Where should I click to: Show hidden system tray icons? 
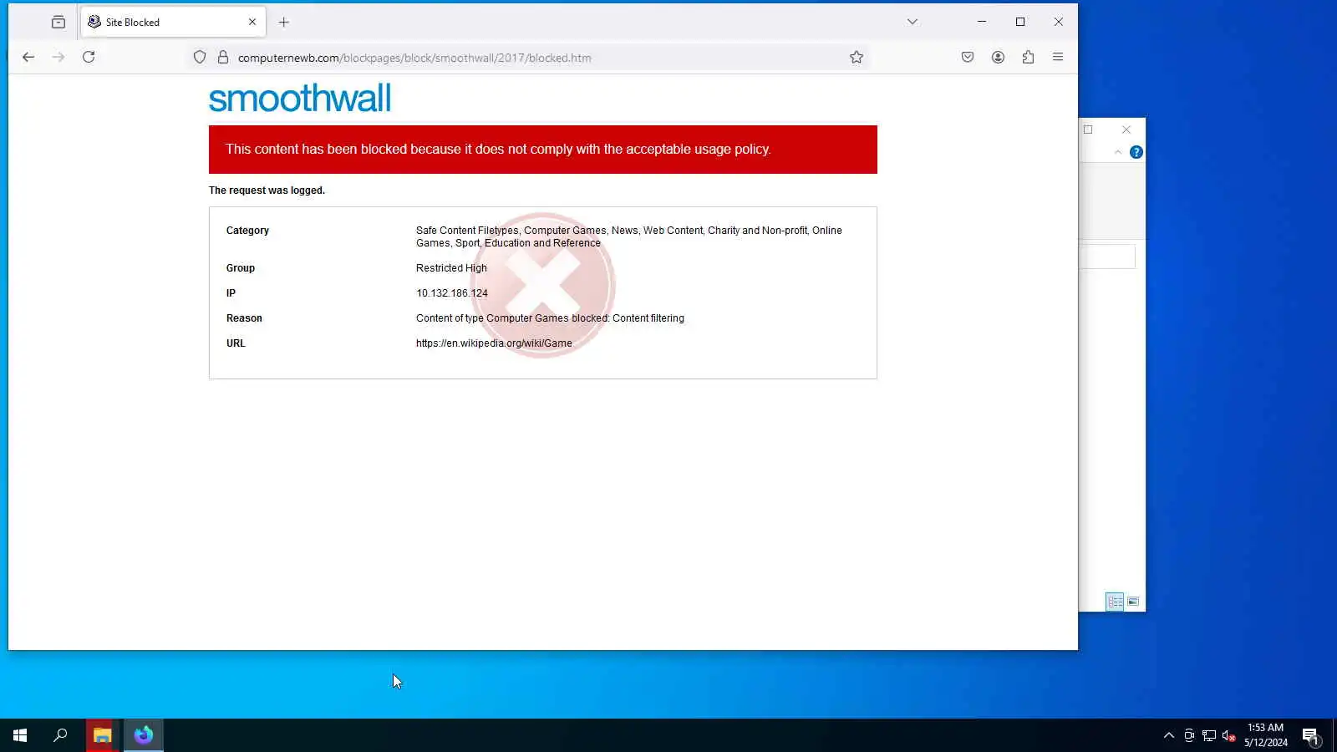pos(1169,735)
